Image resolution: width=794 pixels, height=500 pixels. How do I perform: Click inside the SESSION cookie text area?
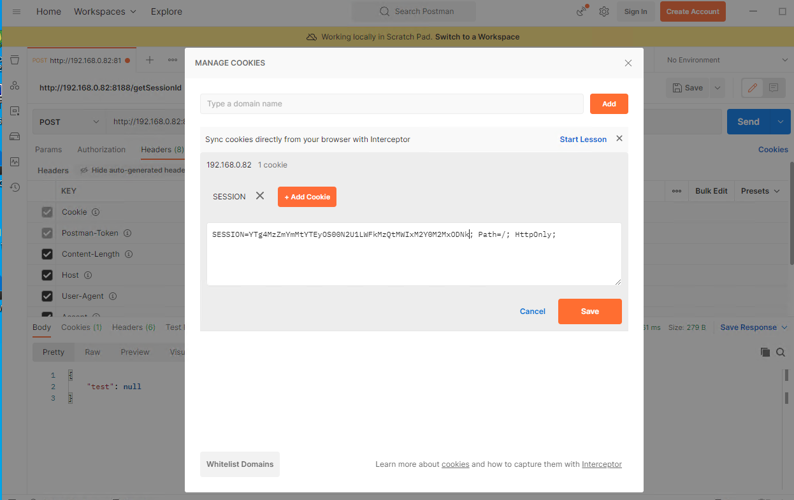click(x=414, y=254)
